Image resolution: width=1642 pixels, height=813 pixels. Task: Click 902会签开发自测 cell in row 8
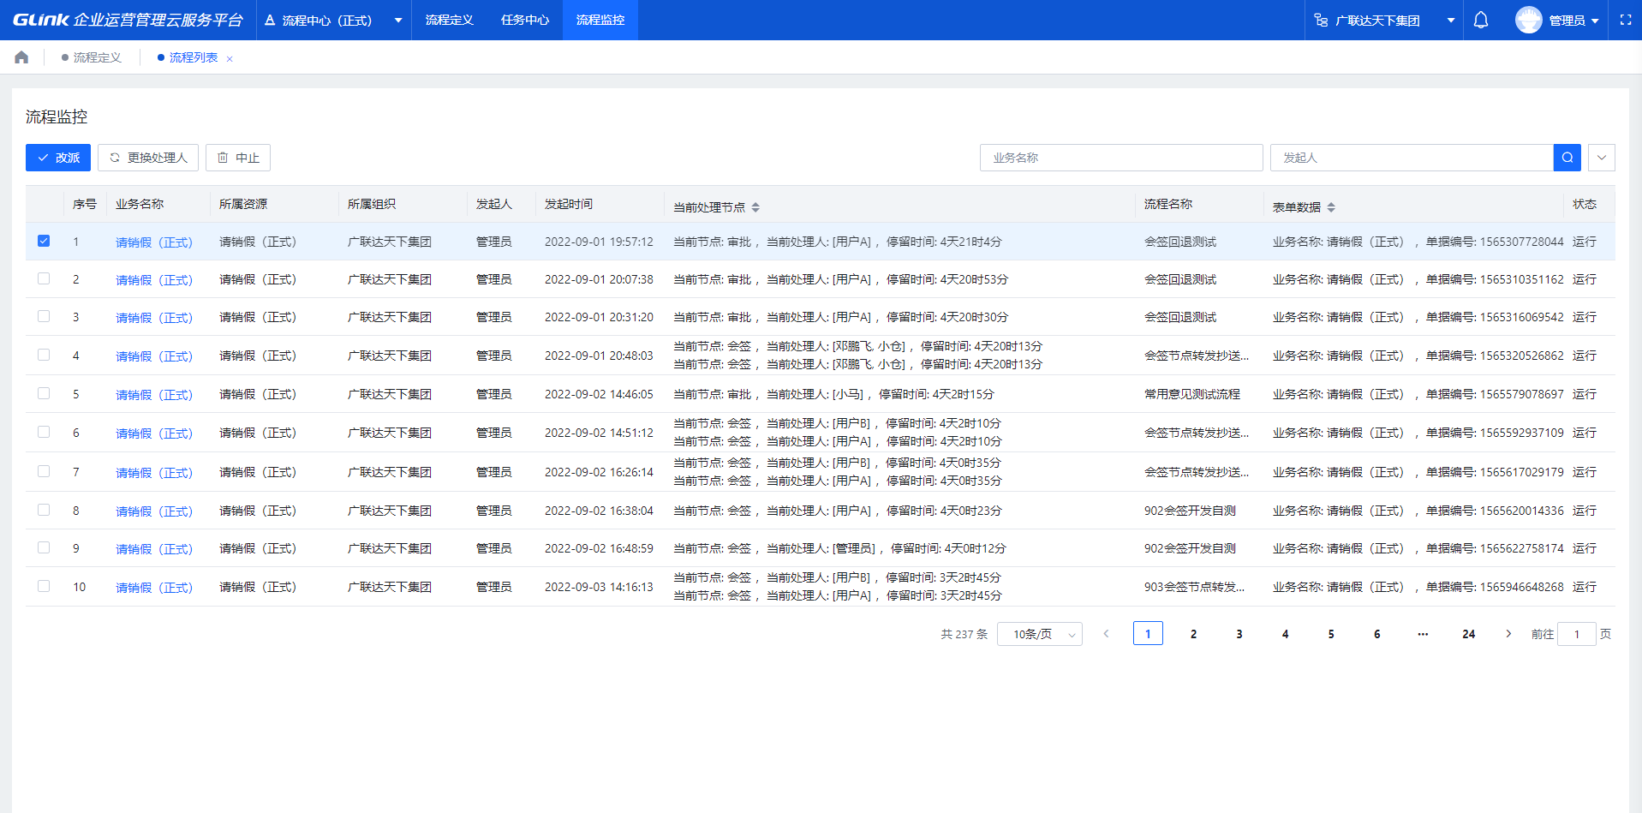[x=1190, y=511]
